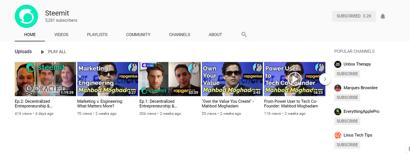Image resolution: width=410 pixels, height=154 pixels.
Task: Click the Steemit channel name
Action: (57, 13)
